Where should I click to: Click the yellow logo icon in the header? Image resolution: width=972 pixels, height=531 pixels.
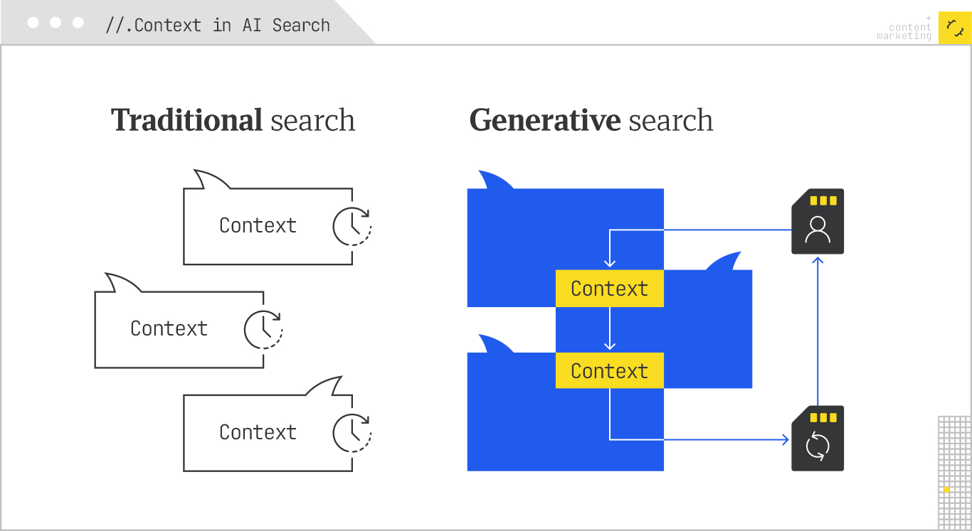coord(955,28)
